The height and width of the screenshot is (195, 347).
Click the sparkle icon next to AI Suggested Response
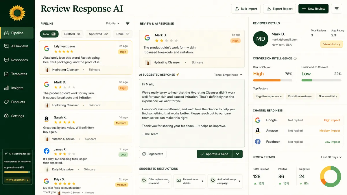coord(178,75)
